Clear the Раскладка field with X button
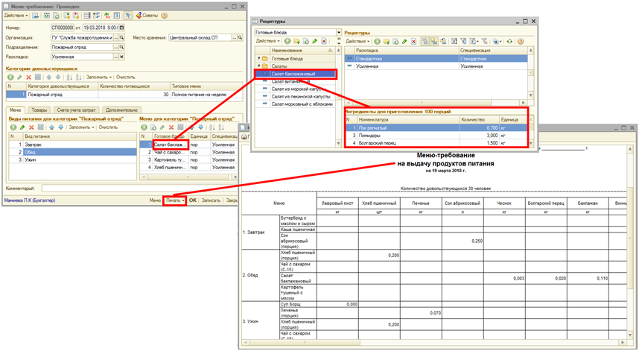 (122, 56)
